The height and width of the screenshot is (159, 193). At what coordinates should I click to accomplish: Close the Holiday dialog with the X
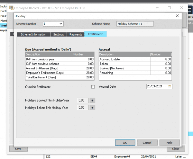(177, 16)
